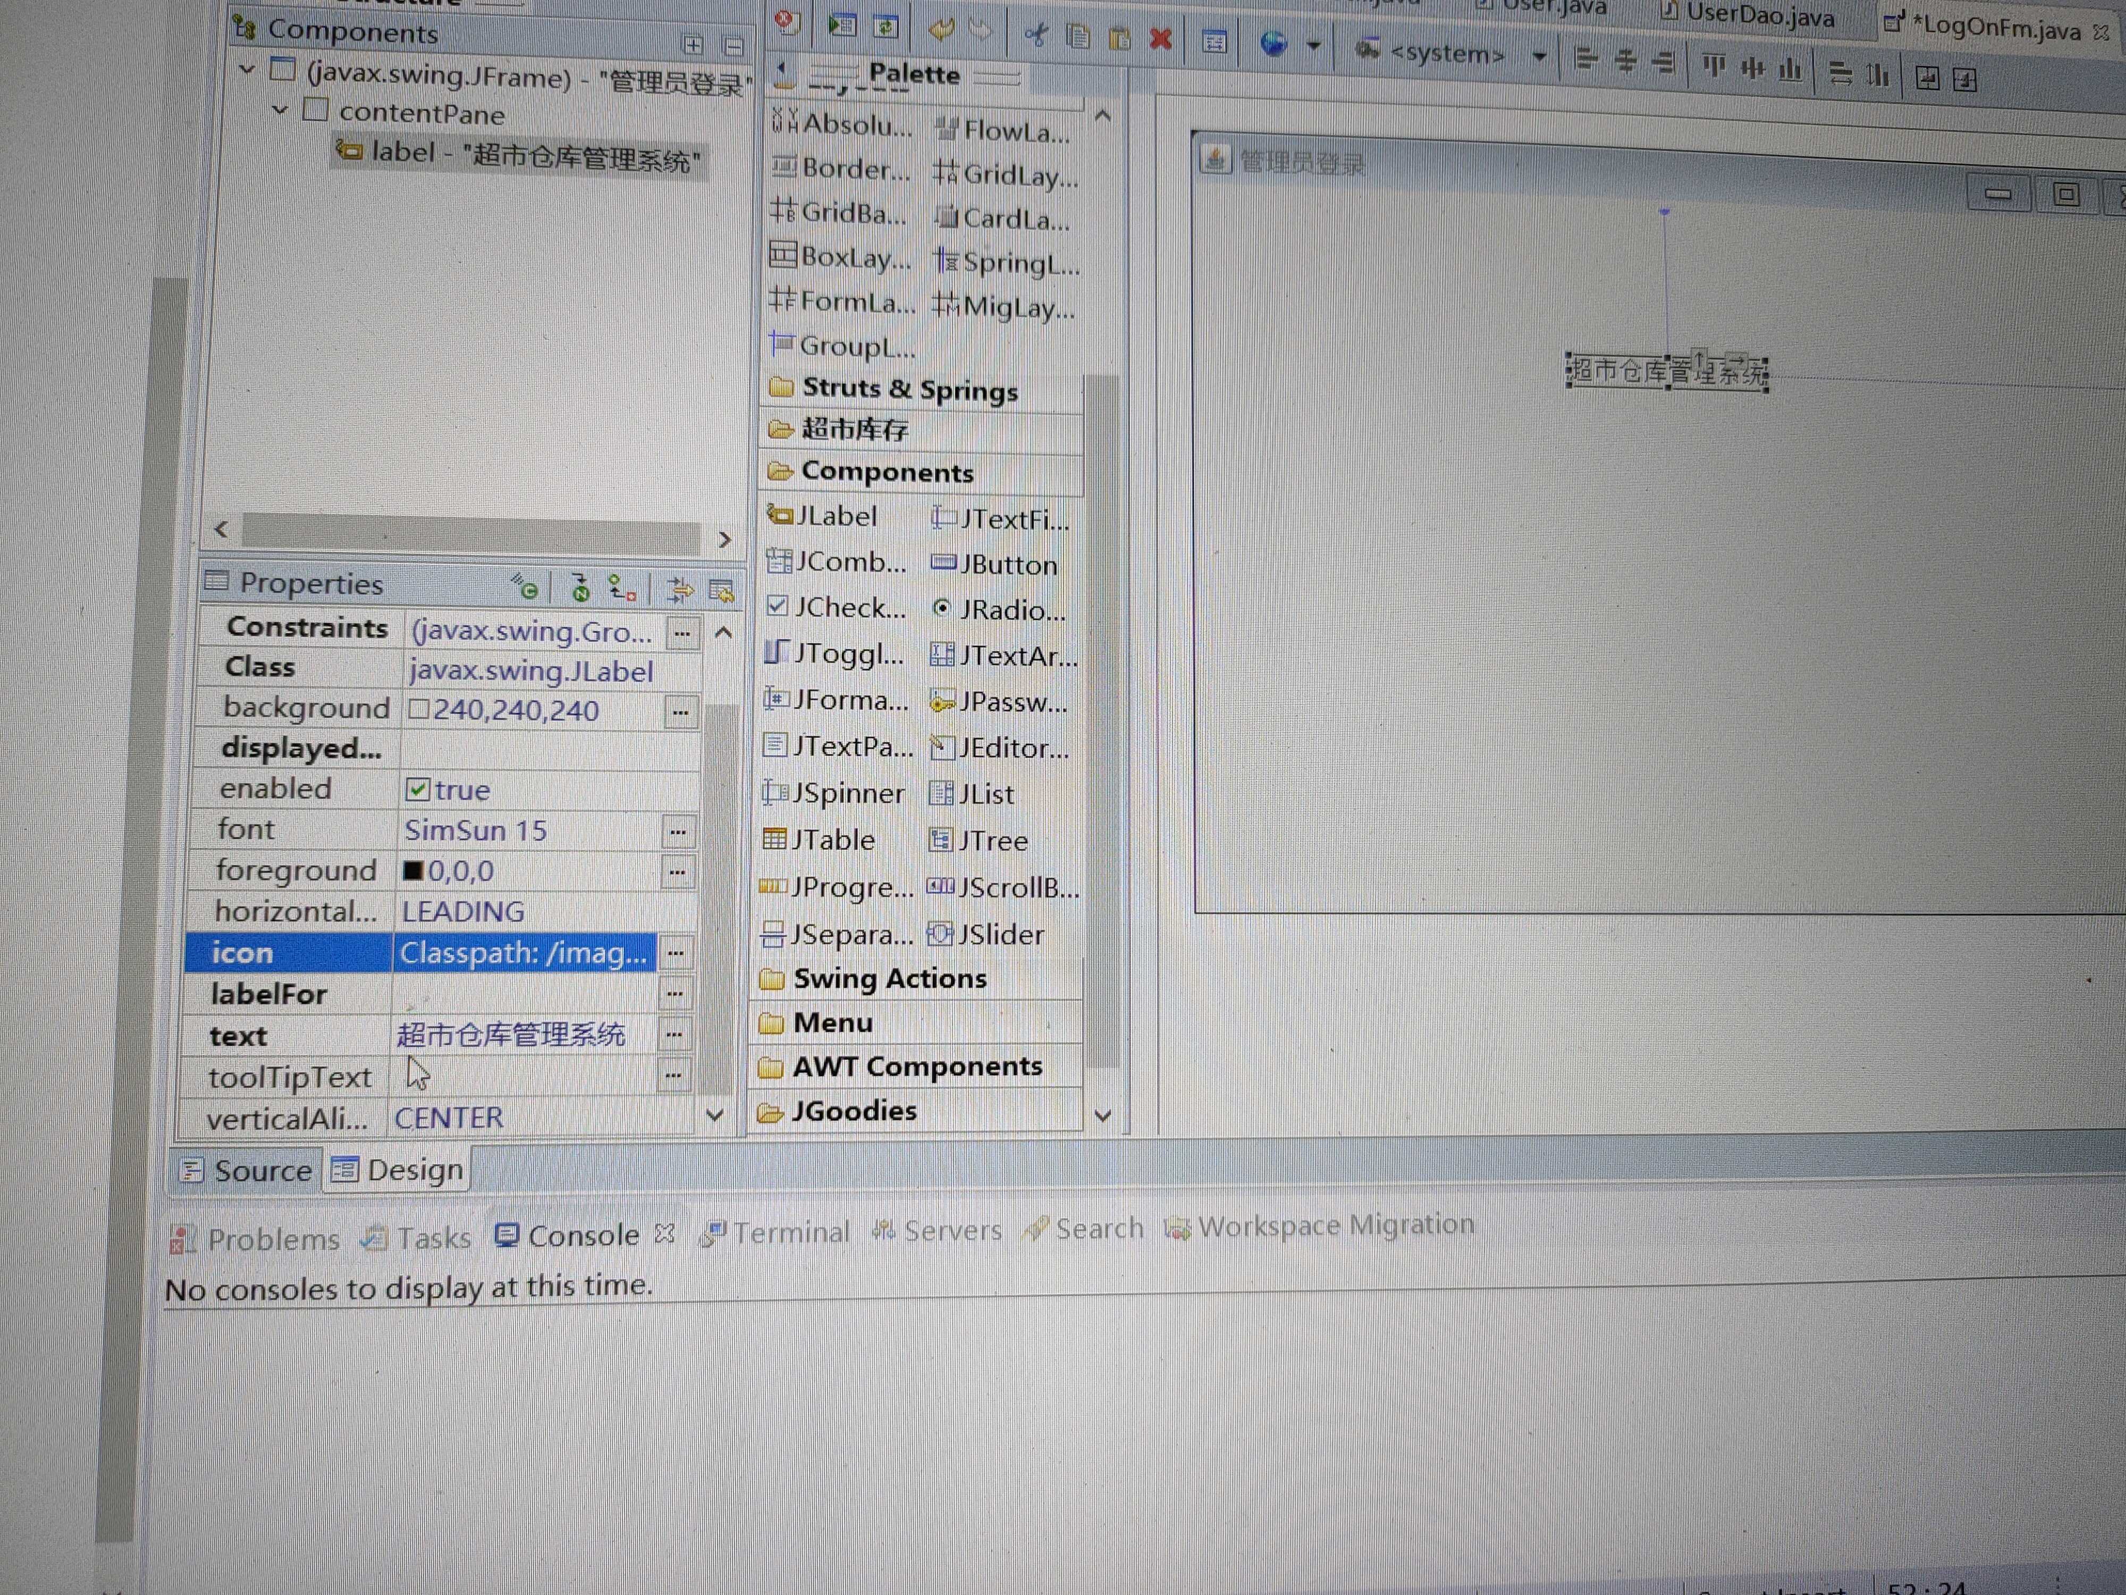
Task: Switch to the UserDao.java editor tab
Action: click(x=1748, y=14)
